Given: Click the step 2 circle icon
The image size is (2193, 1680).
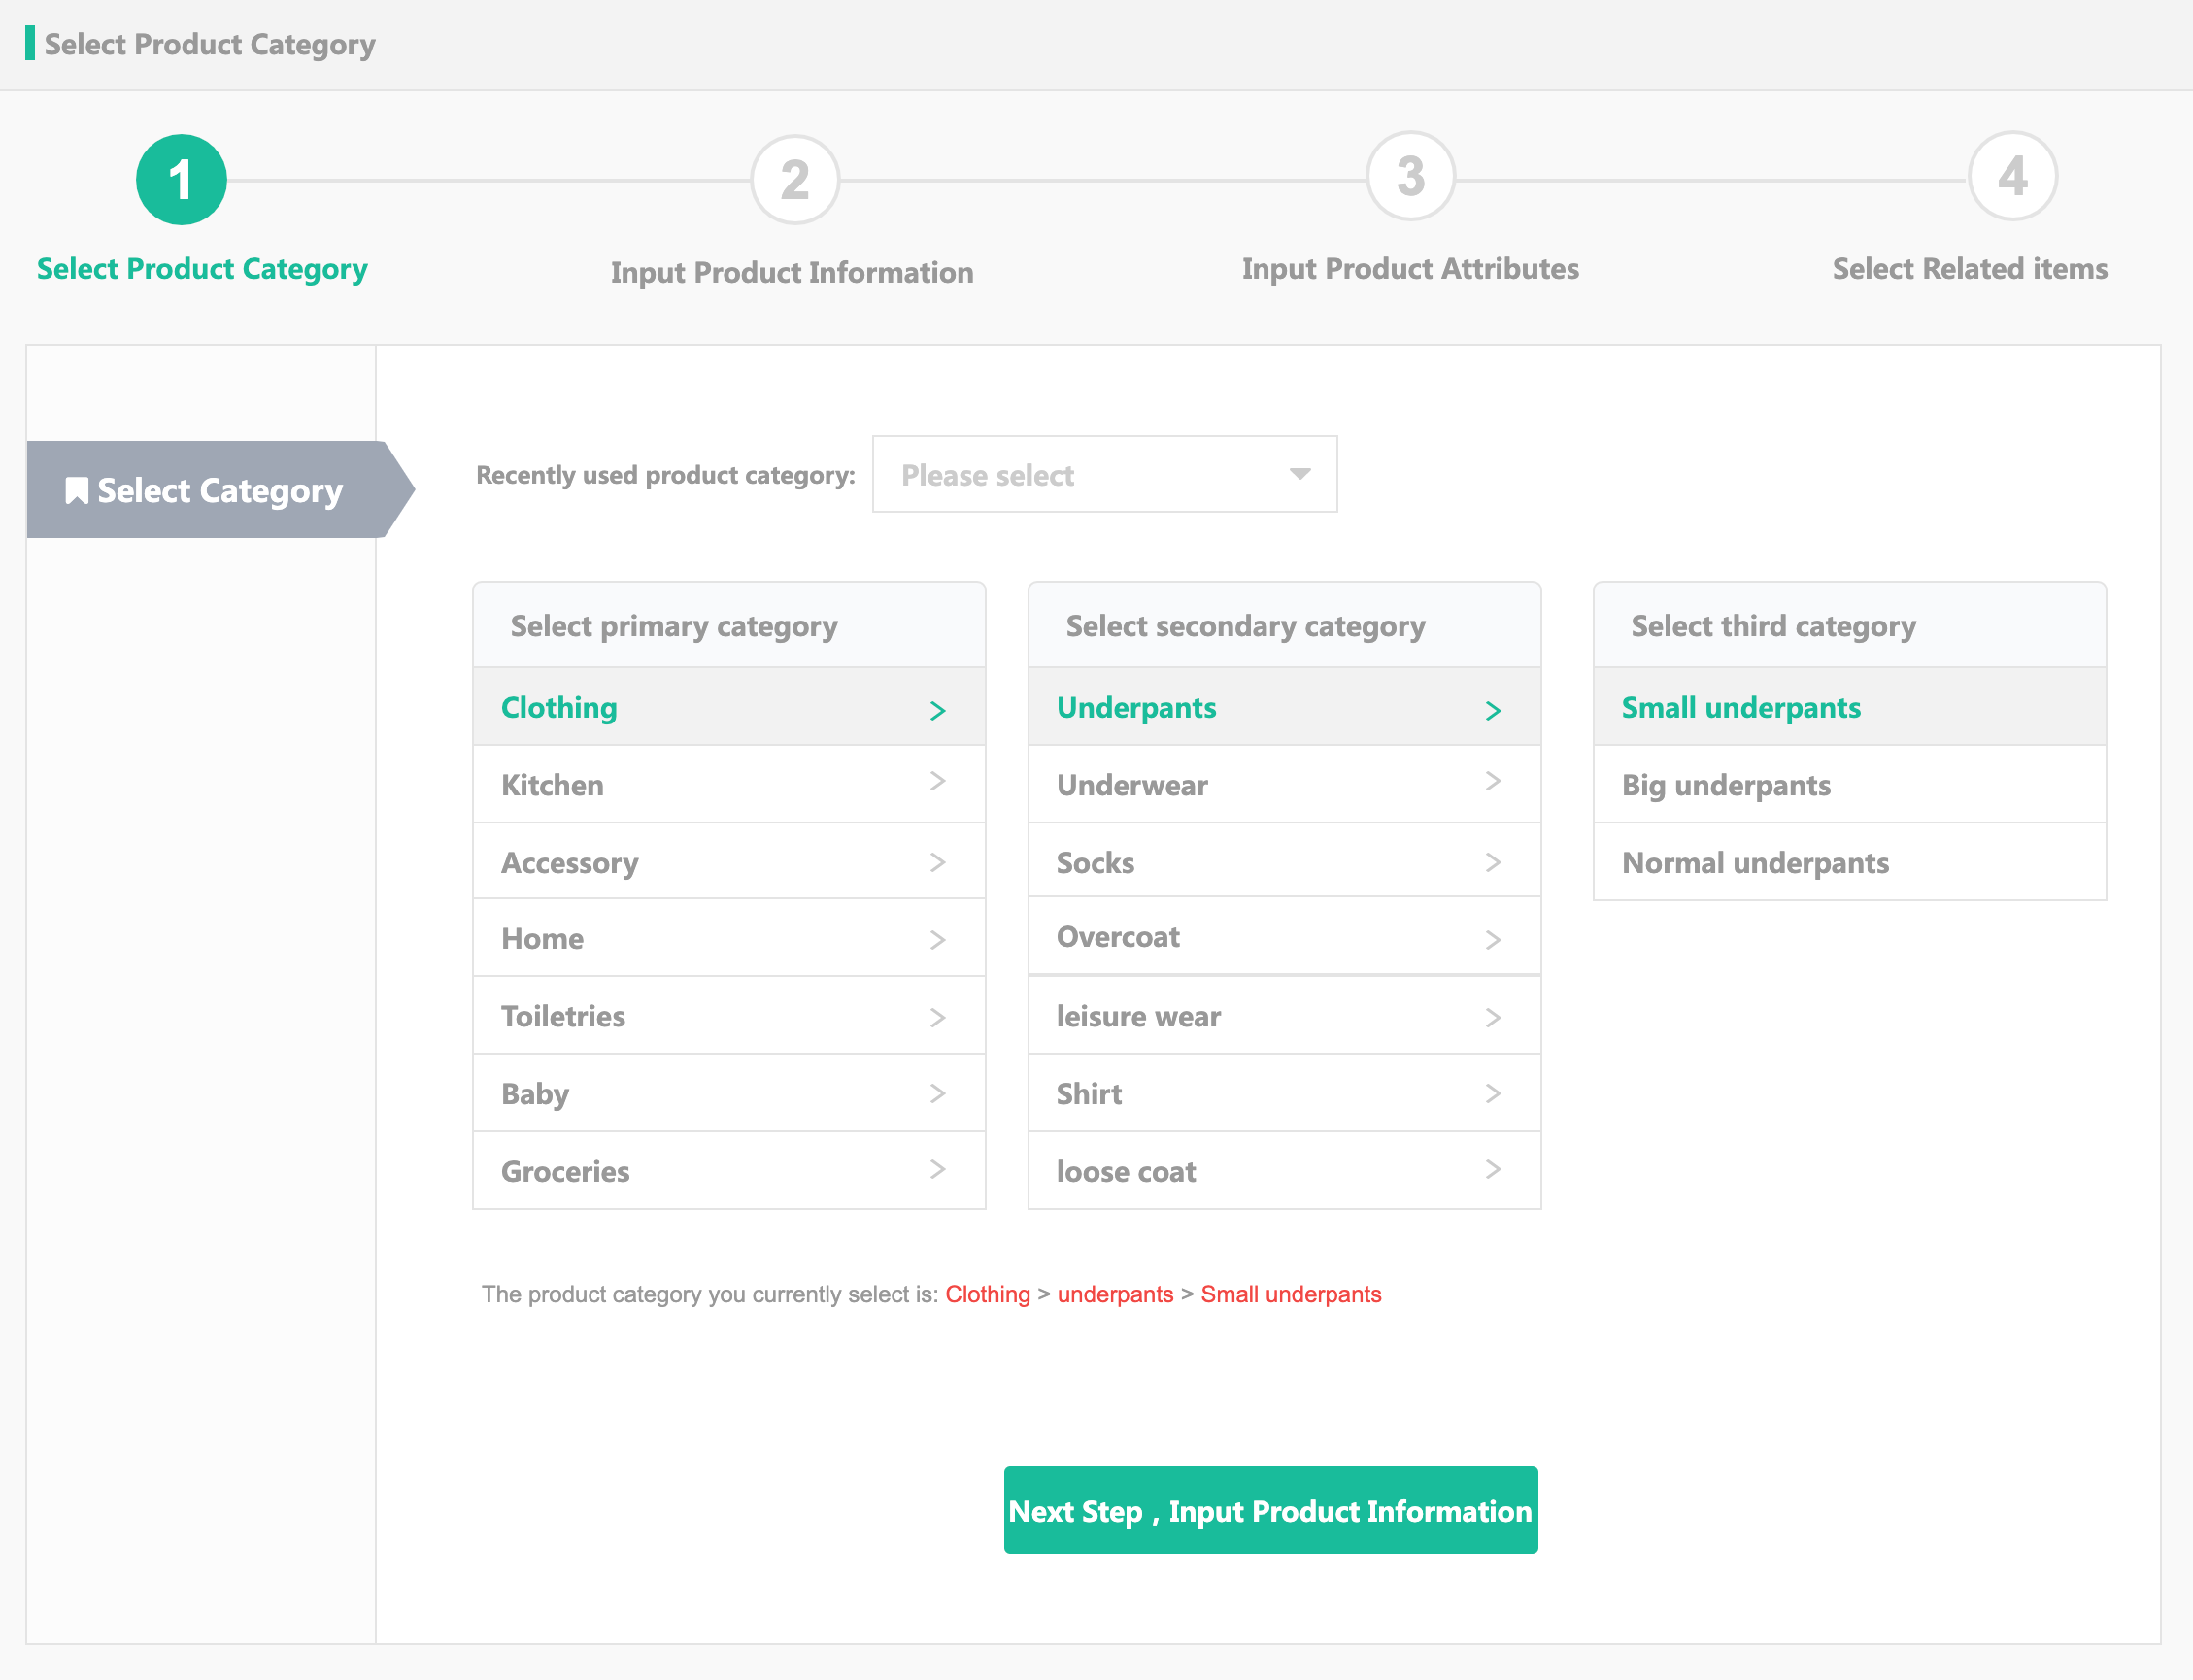Looking at the screenshot, I should [795, 180].
